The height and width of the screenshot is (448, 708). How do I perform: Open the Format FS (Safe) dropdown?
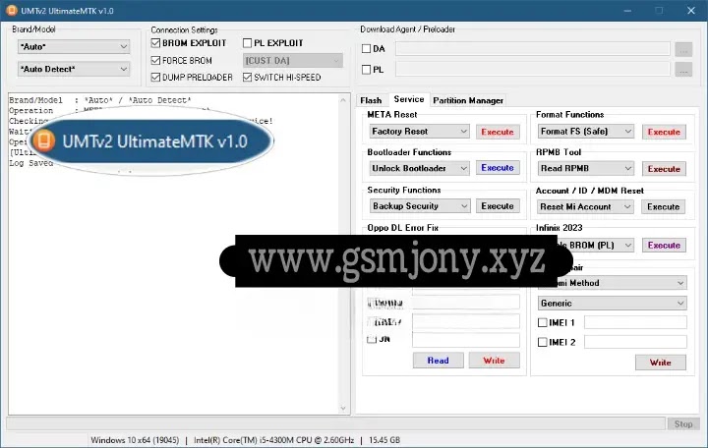[586, 132]
